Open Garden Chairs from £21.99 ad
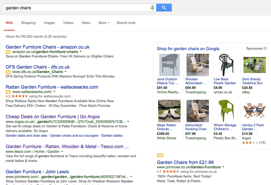This screenshot has height=185, width=271. tap(185, 162)
